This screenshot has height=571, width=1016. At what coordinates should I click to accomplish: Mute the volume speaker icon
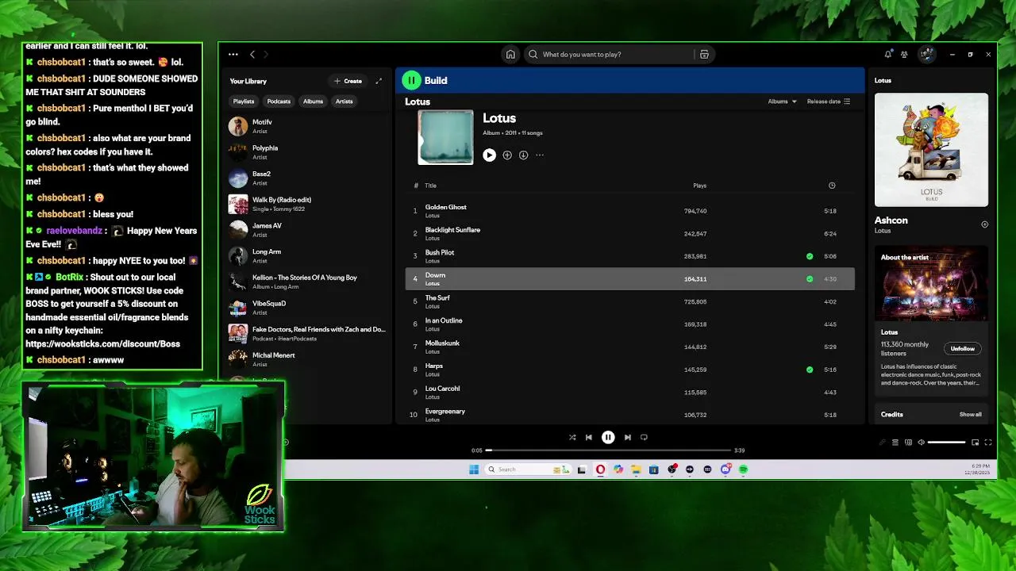921,443
